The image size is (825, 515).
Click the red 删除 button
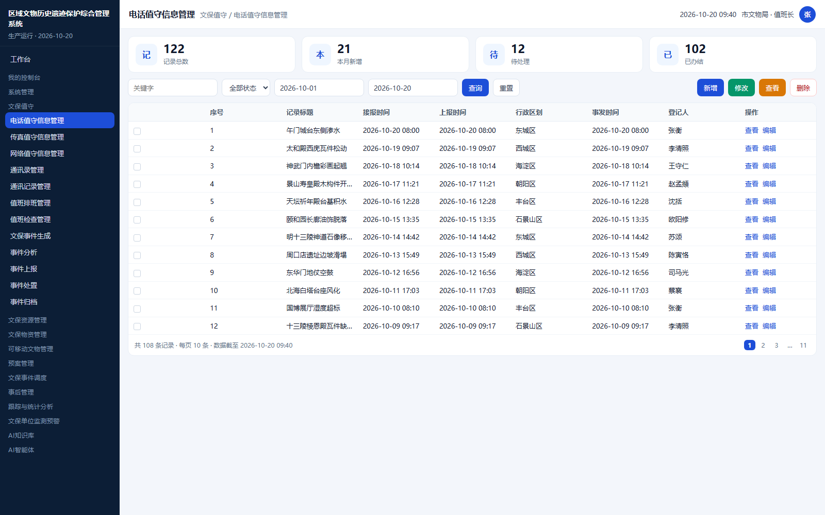tap(803, 88)
